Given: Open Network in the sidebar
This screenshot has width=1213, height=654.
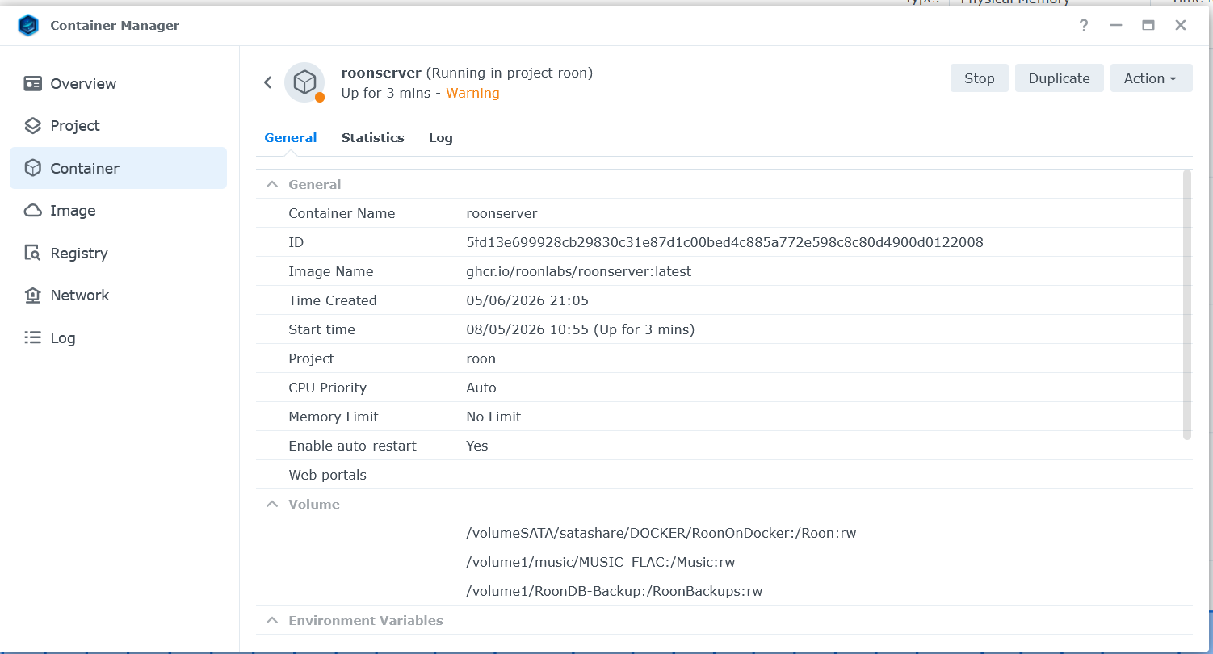Looking at the screenshot, I should click(118, 296).
